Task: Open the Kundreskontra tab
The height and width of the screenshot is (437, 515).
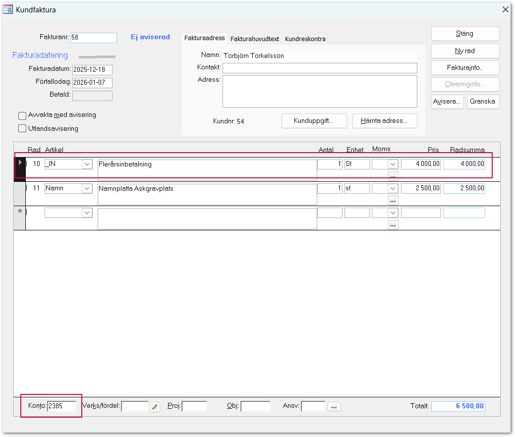Action: click(x=305, y=39)
